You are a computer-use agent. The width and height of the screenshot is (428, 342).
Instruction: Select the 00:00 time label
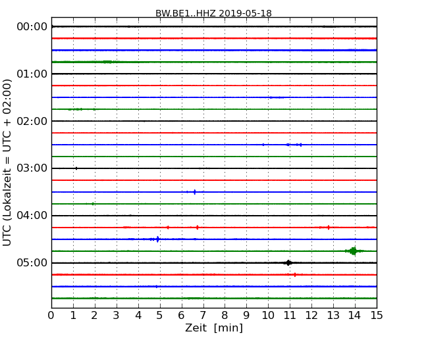32,27
